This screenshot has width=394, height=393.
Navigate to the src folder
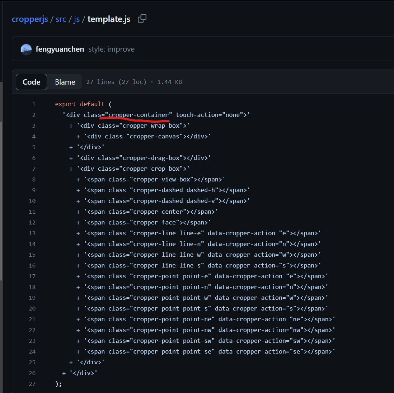click(x=61, y=19)
